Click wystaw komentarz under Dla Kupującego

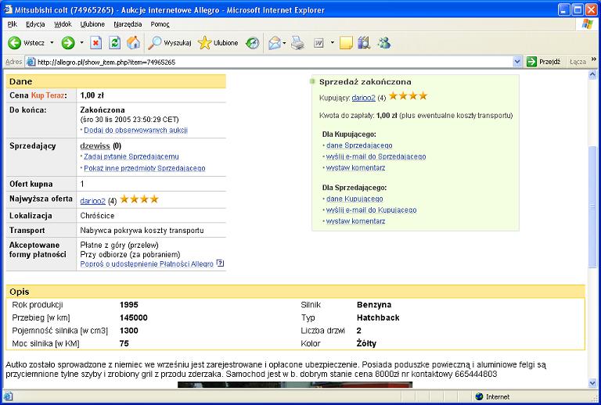coord(356,167)
